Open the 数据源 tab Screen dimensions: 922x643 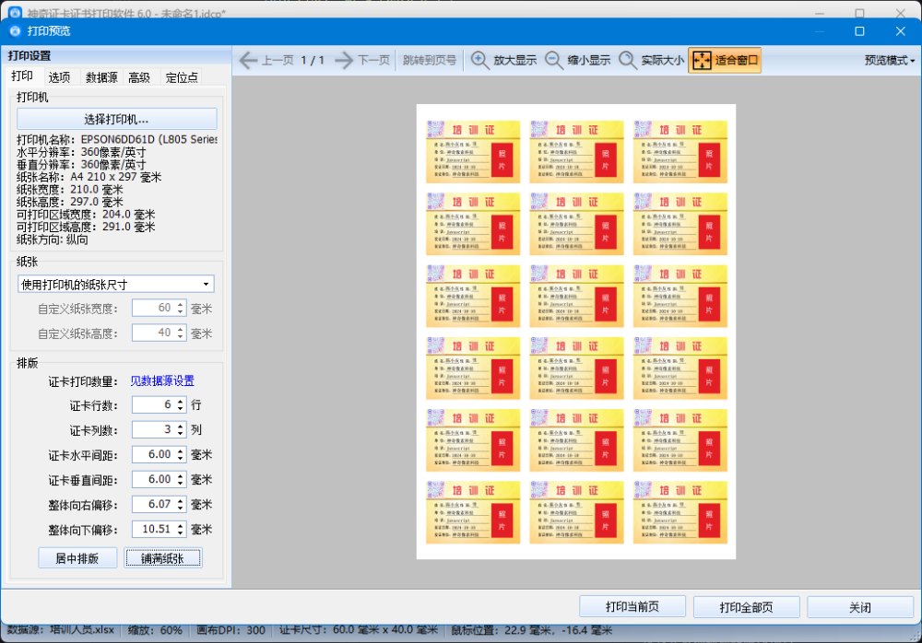(x=101, y=77)
